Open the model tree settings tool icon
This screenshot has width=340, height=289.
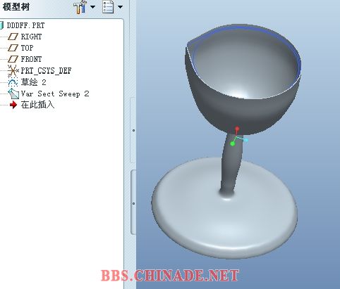80,7
